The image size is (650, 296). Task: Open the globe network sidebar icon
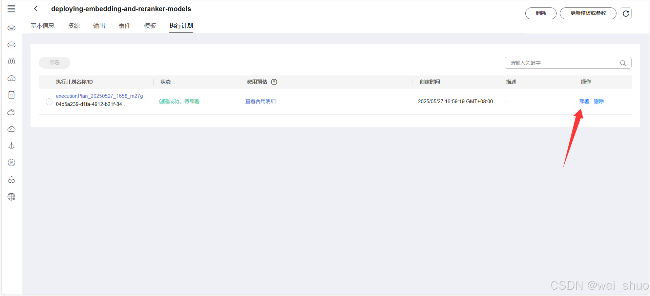[x=12, y=197]
